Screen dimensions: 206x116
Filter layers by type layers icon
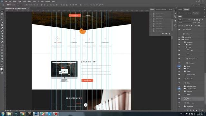pyautogui.click(x=194, y=20)
